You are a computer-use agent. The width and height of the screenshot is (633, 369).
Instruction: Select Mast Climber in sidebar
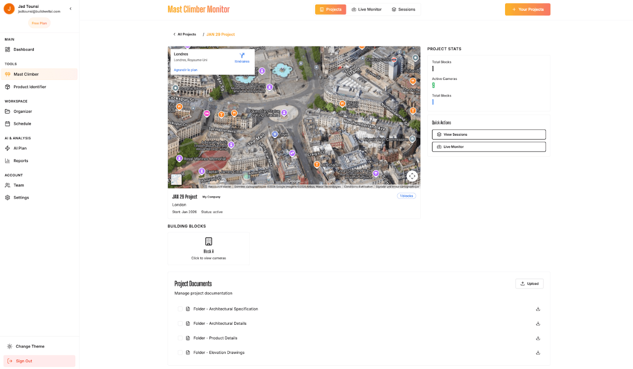point(39,74)
